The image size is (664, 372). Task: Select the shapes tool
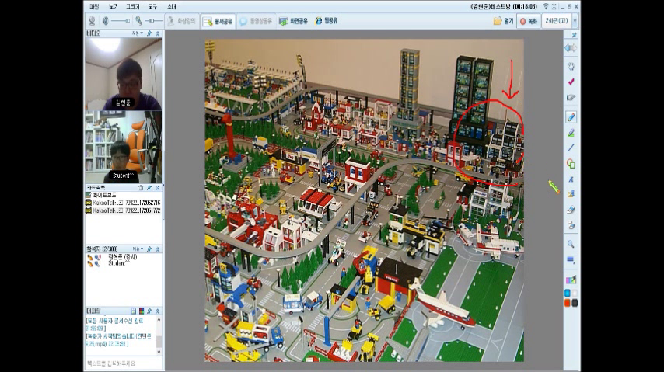click(571, 164)
